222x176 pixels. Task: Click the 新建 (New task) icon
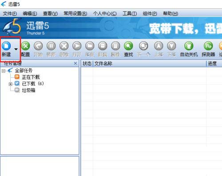pos(6,46)
